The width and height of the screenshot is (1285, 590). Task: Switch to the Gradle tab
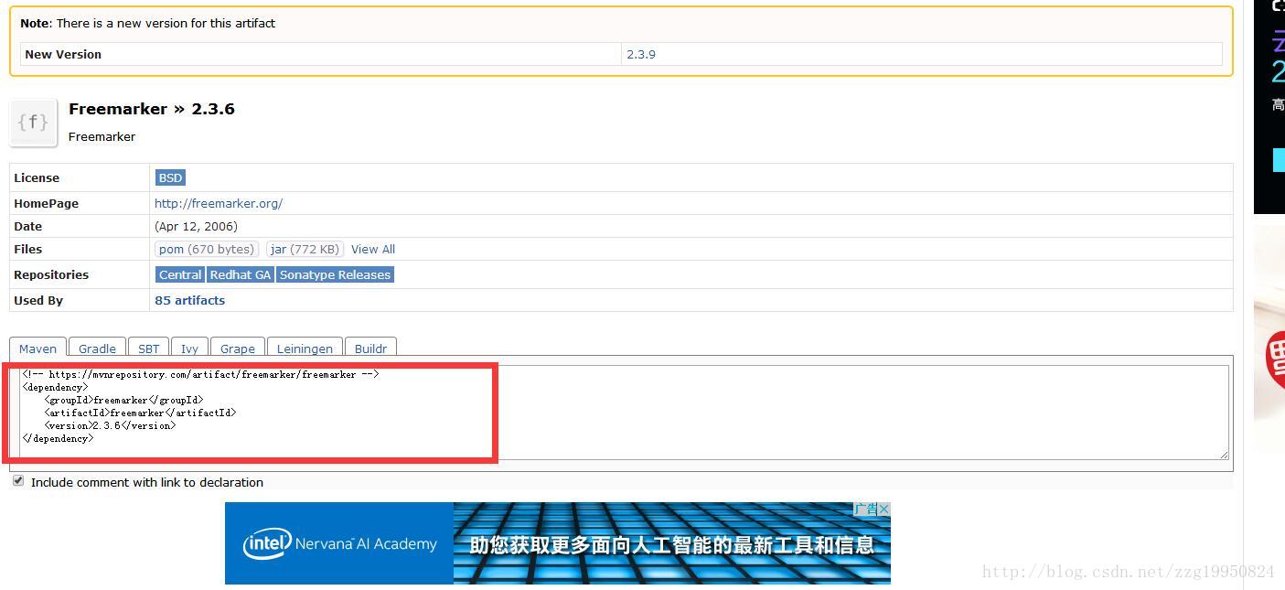(x=97, y=348)
